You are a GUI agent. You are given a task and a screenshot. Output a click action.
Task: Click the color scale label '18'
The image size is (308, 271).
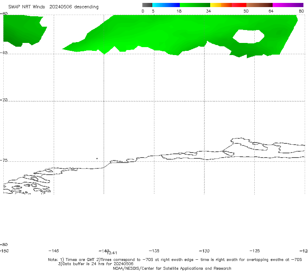coord(179,11)
